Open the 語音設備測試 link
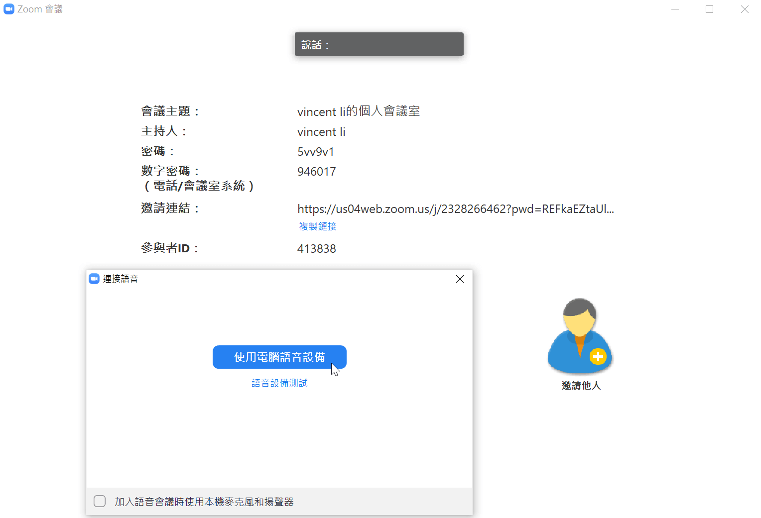 (x=279, y=383)
